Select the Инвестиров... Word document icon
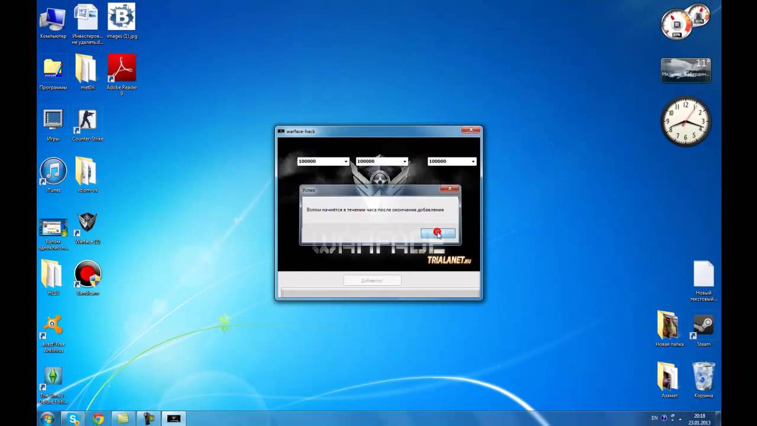Viewport: 757px width, 426px height. coord(87,25)
